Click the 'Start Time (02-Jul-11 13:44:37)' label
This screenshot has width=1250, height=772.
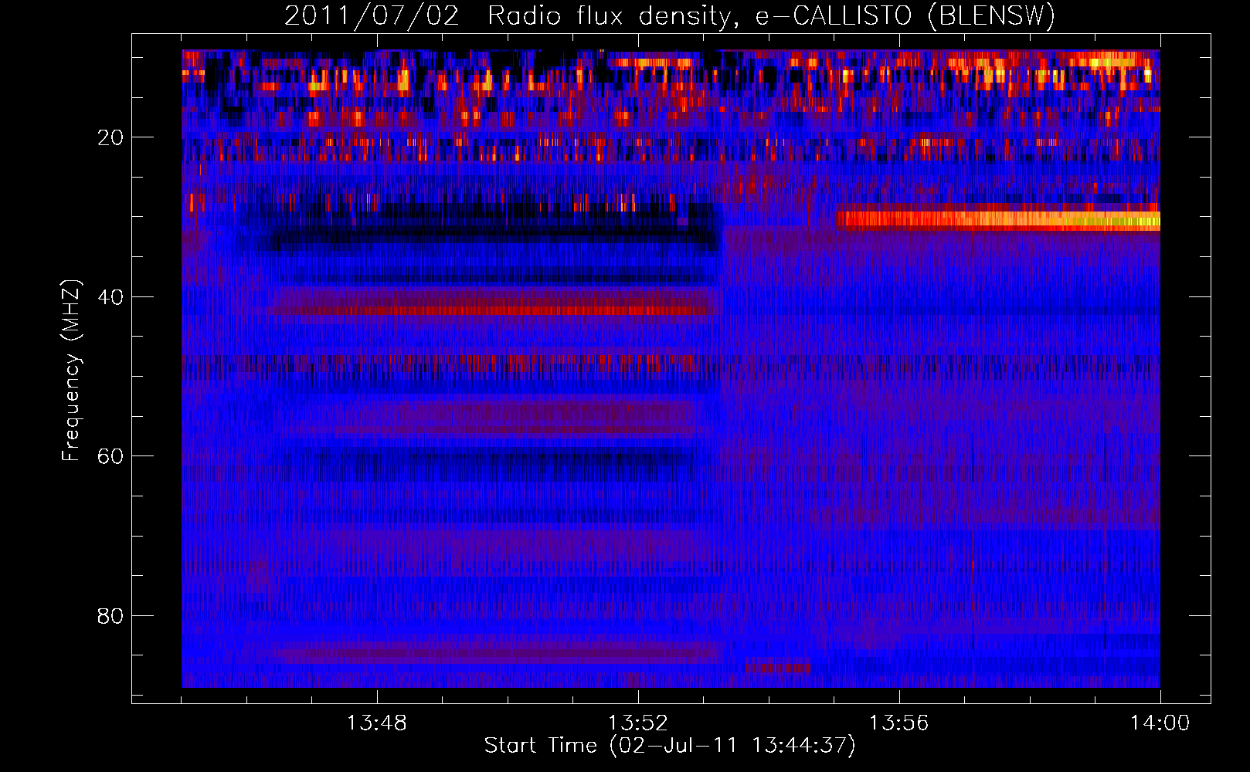pyautogui.click(x=670, y=746)
